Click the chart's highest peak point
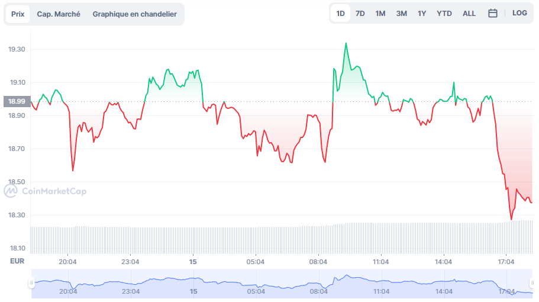The image size is (539, 302). point(346,43)
